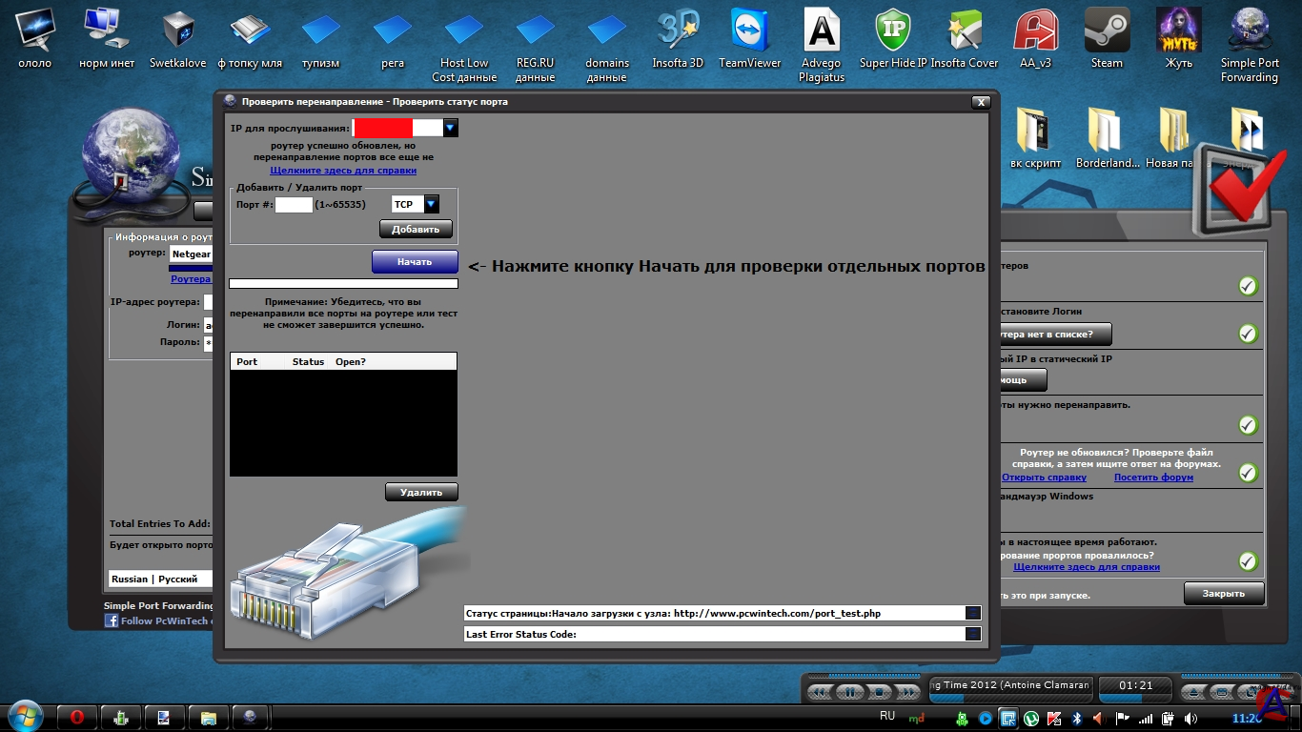Click the Открыть справку link

coord(1044,478)
